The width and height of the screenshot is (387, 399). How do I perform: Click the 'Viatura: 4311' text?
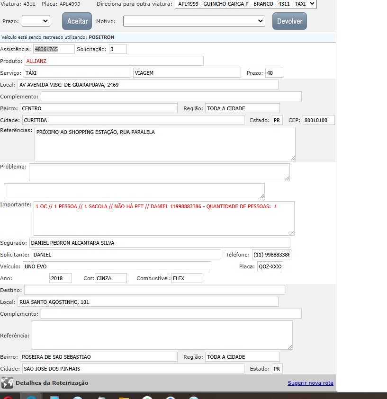(x=18, y=4)
